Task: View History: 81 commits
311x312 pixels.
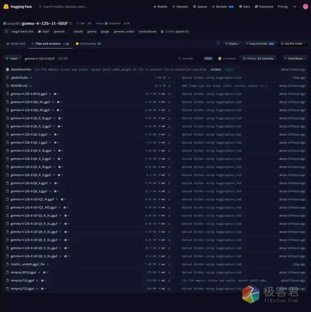Action: tap(258, 58)
